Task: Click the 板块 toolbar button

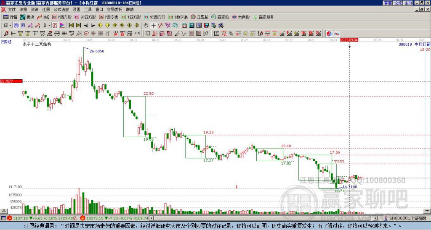Action: [x=27, y=17]
